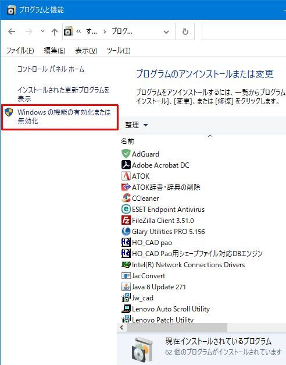Click the AdGuard shield icon
Viewport: 286px width, 365px height.
(126, 154)
